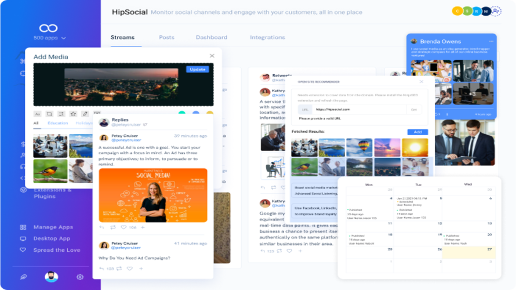Click the yellow color dot in Add Media
The image size is (516, 290).
point(210,113)
